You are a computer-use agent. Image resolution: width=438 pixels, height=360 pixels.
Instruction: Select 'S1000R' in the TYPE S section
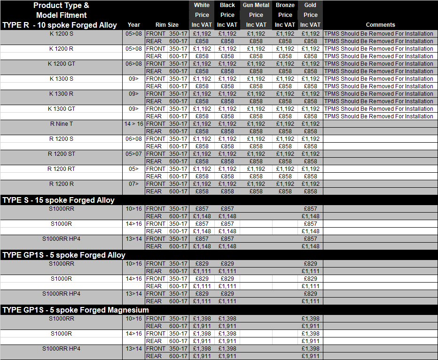tap(61, 224)
